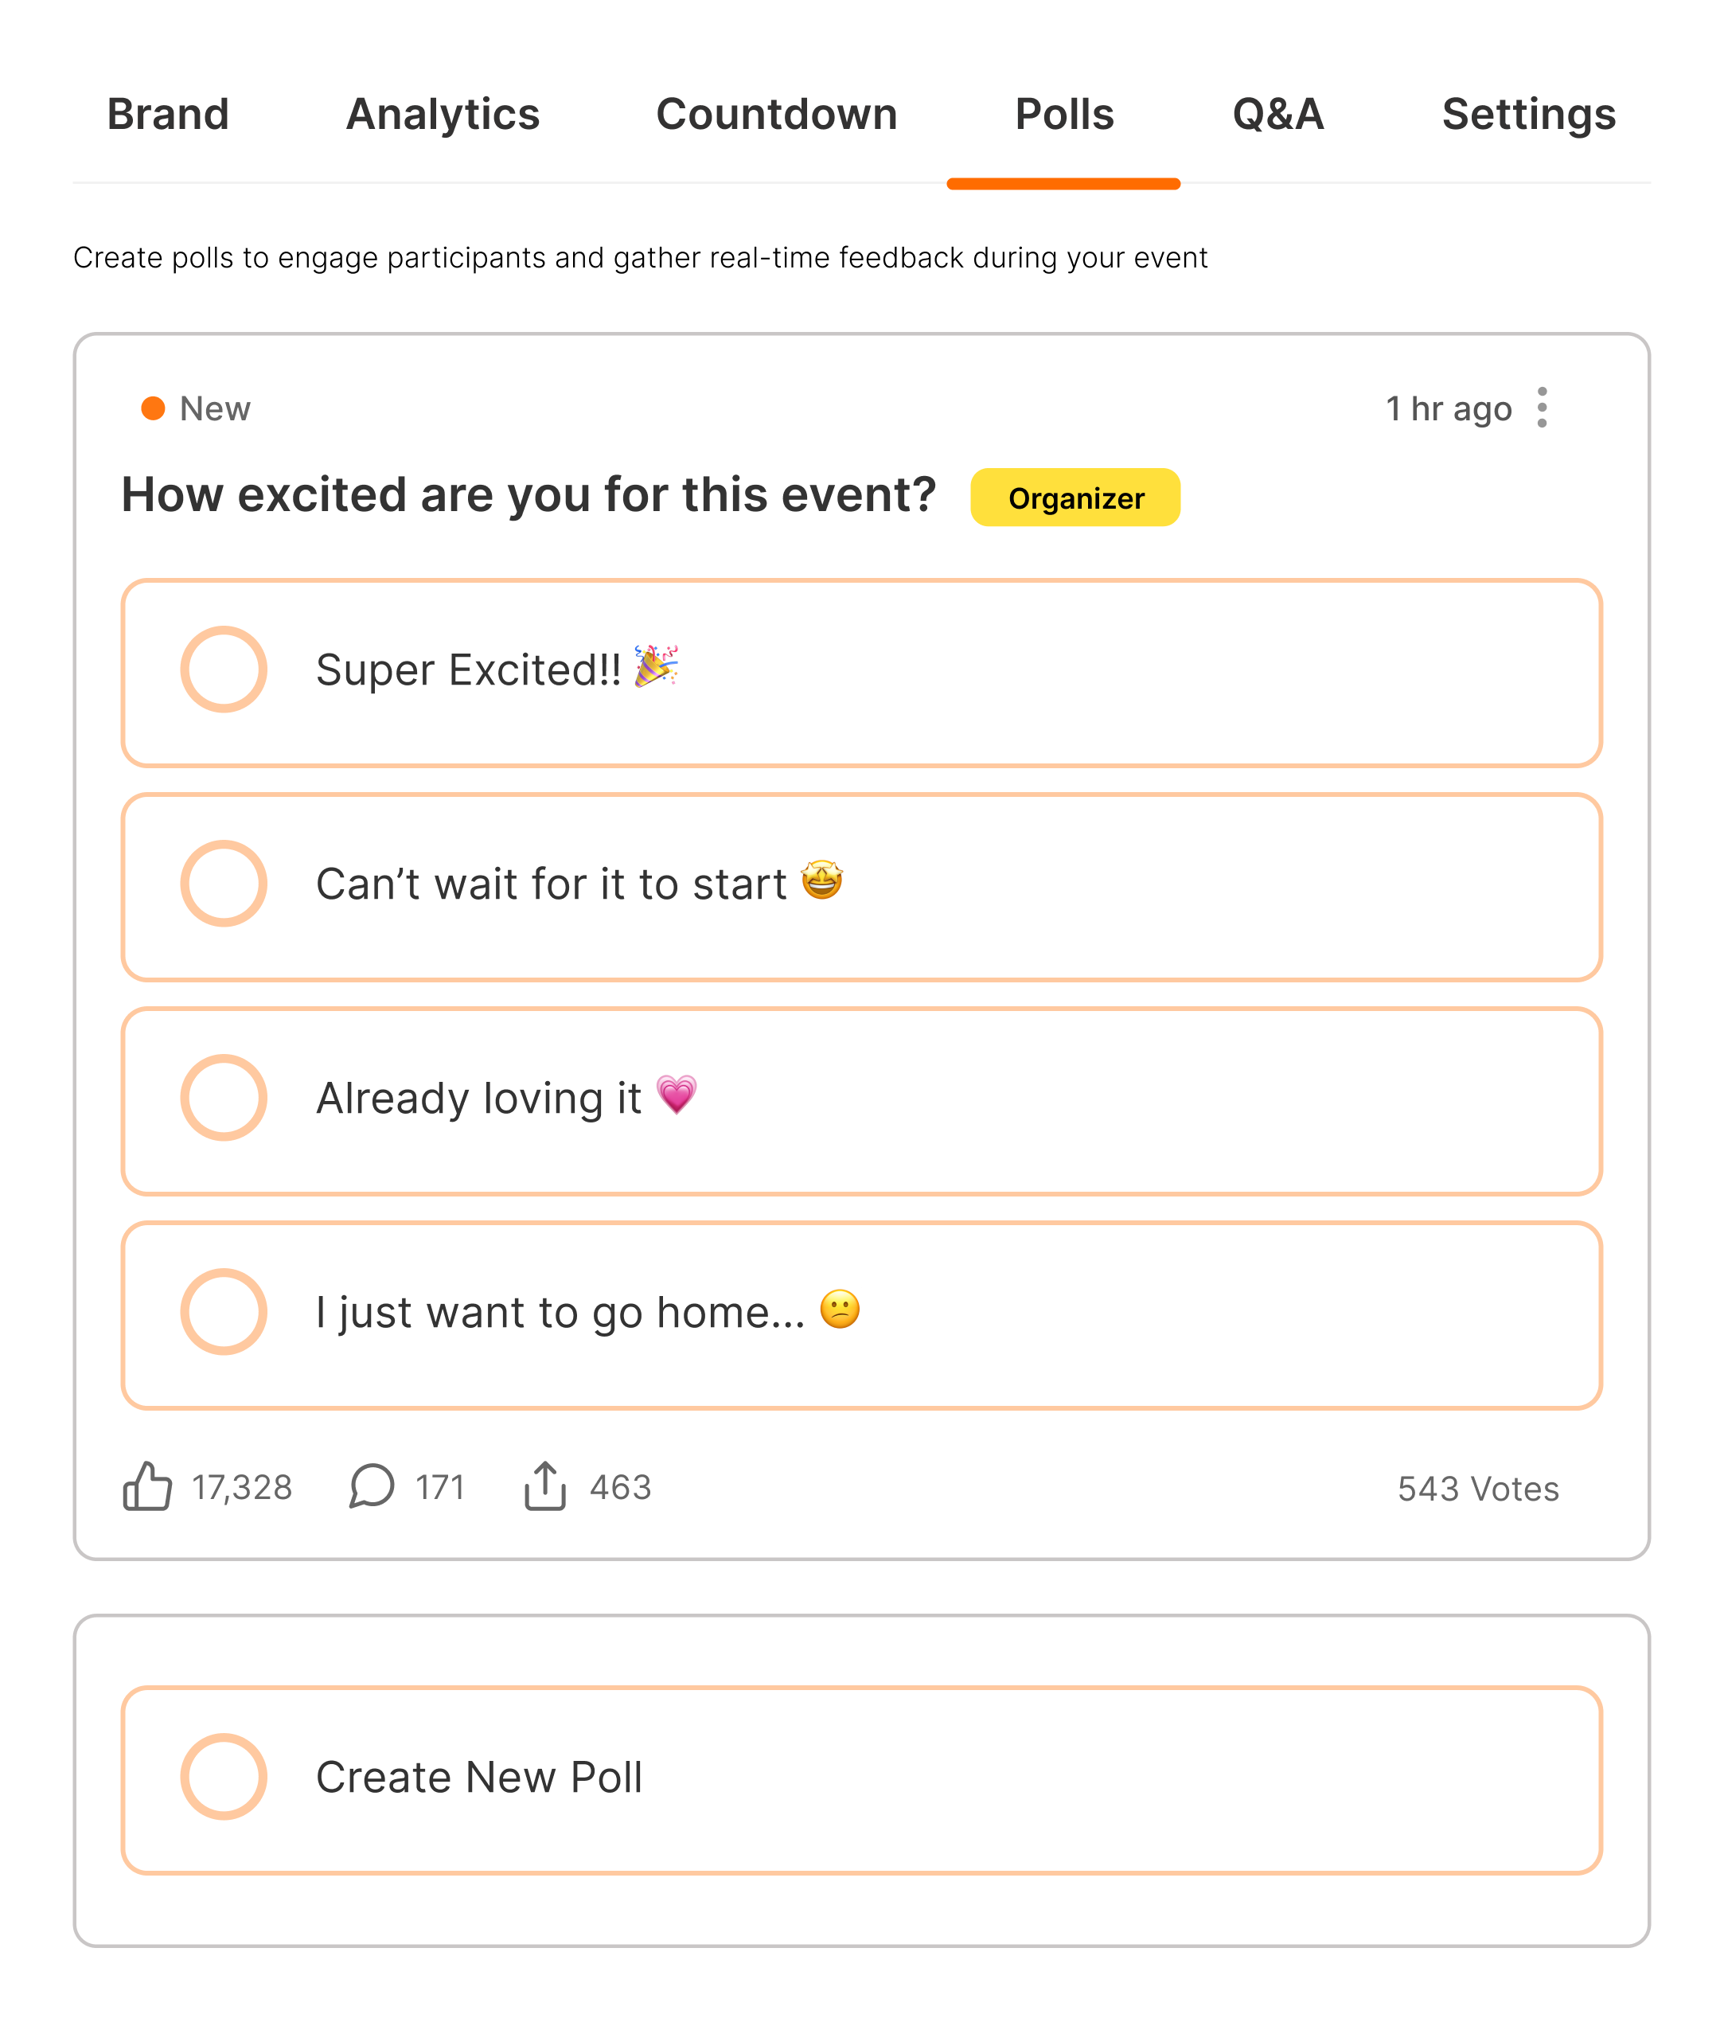The image size is (1724, 2030).
Task: Click the share upload icon
Action: pos(545,1486)
